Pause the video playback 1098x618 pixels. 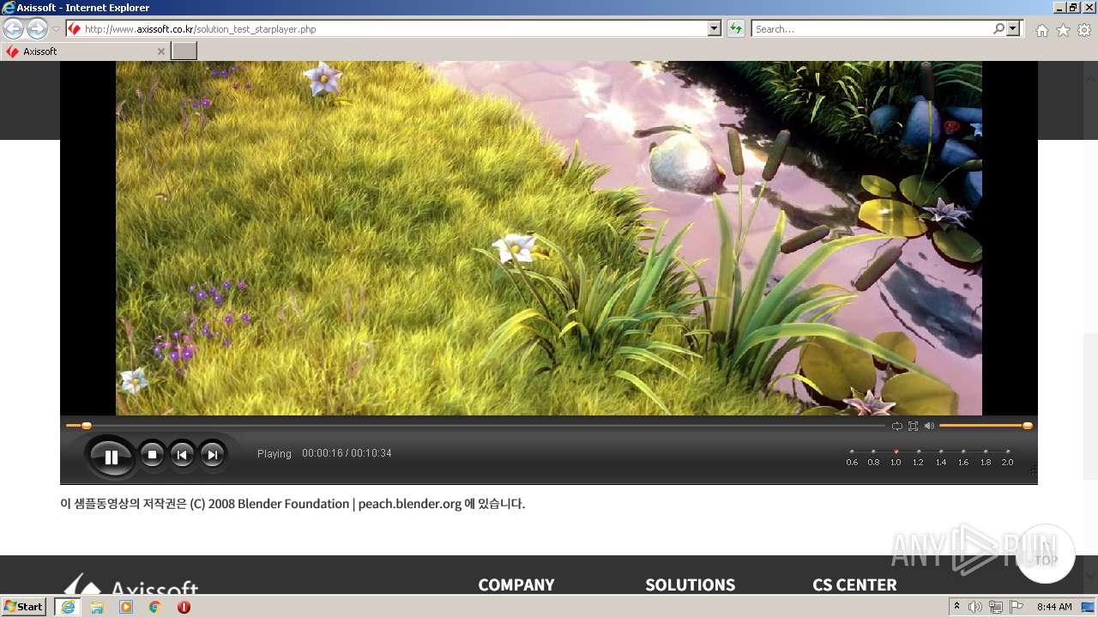click(x=111, y=457)
